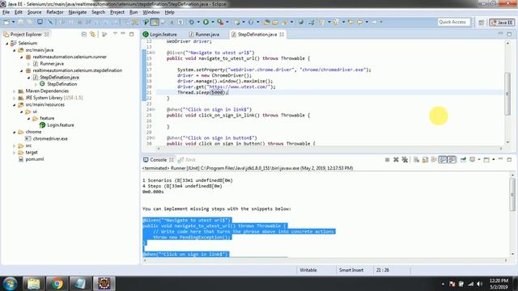Click the Remove All Terminated Launches icon

(x=405, y=160)
